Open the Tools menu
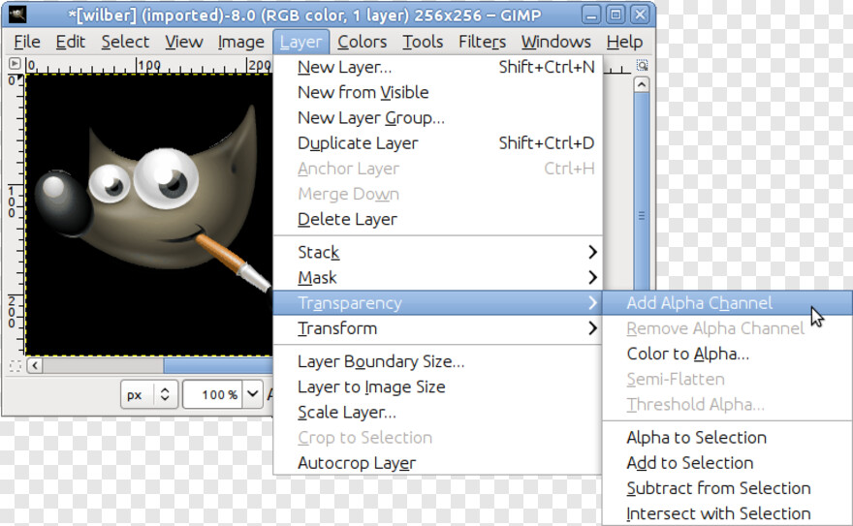The height and width of the screenshot is (526, 853). click(423, 42)
